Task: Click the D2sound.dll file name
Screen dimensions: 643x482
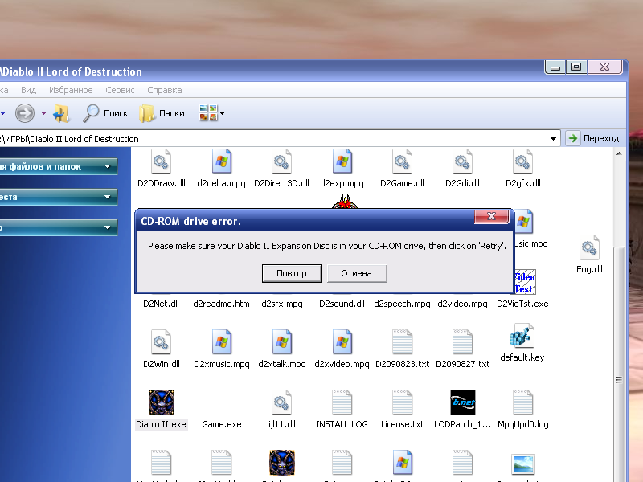Action: pyautogui.click(x=342, y=304)
